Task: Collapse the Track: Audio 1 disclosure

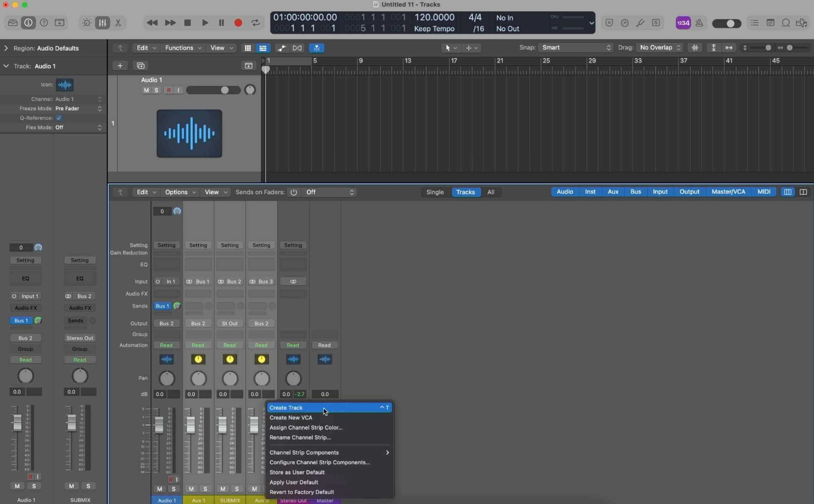Action: click(6, 66)
